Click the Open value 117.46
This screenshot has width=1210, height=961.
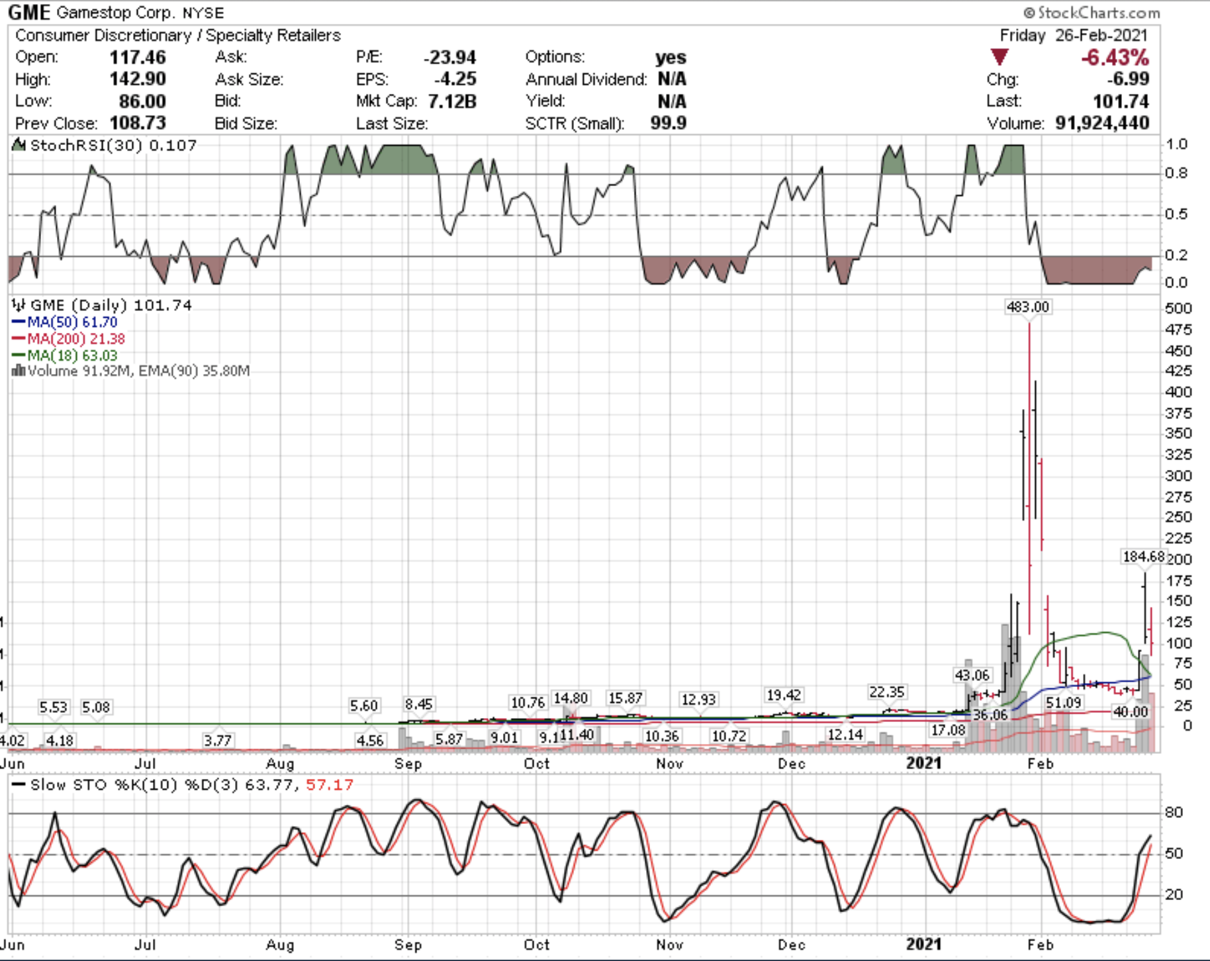pyautogui.click(x=138, y=58)
